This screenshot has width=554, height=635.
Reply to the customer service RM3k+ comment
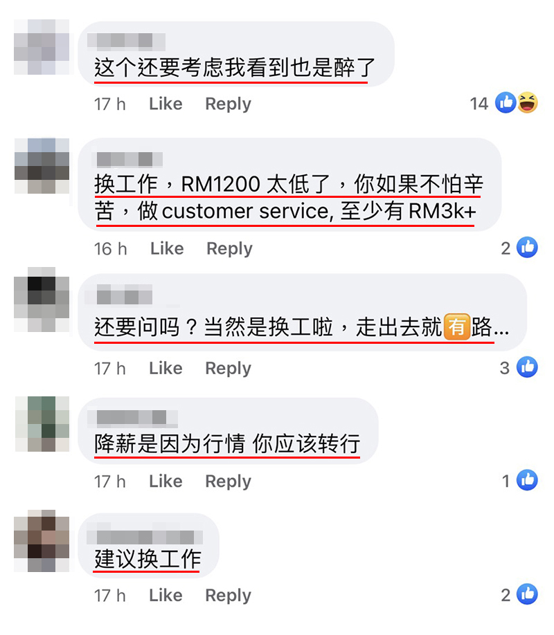coord(229,248)
